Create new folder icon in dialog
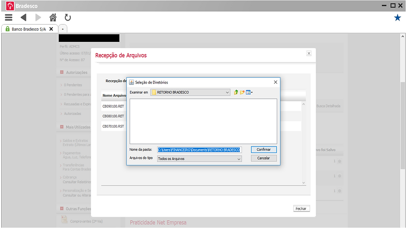The width and height of the screenshot is (406, 228). 242,92
